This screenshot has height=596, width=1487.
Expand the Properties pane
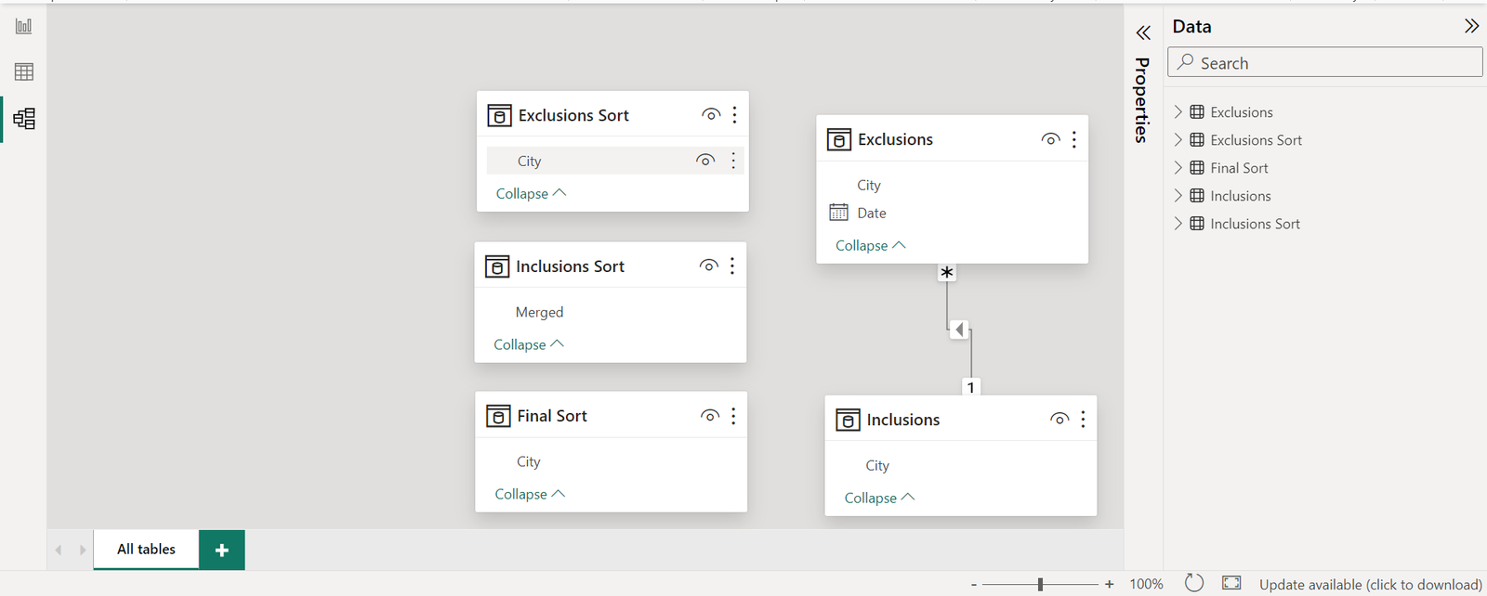pos(1143,33)
